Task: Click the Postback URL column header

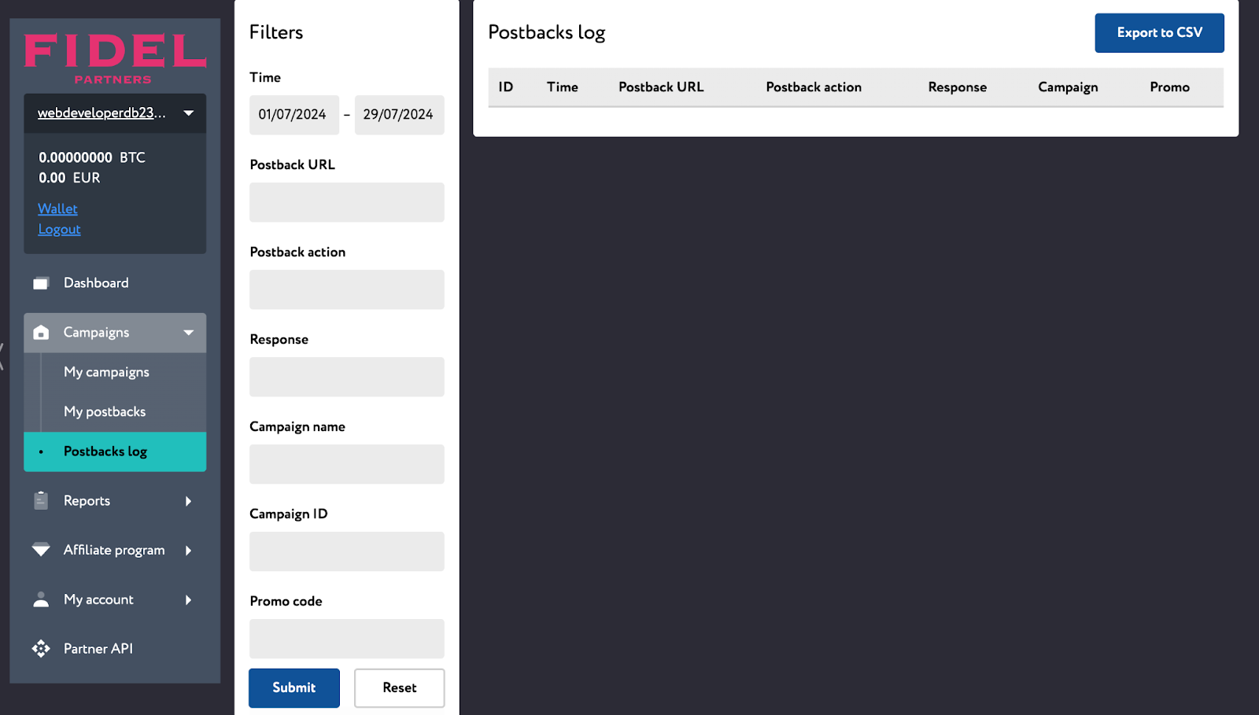Action: 661,87
